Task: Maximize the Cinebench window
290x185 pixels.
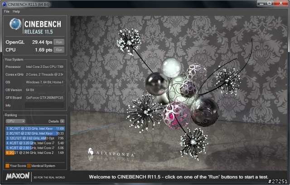Action: coord(270,3)
